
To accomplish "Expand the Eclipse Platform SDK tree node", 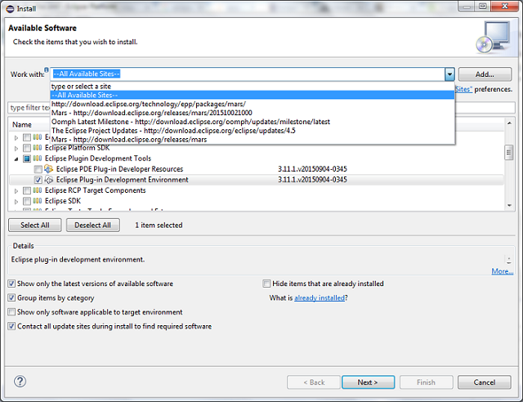I will pos(16,148).
